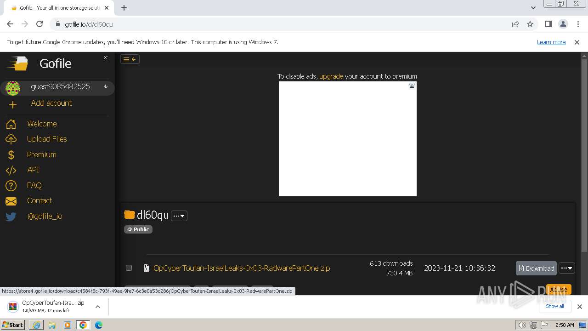Image resolution: width=588 pixels, height=331 pixels.
Task: Click the 2:50 AM taskbar clock
Action: tap(565, 325)
